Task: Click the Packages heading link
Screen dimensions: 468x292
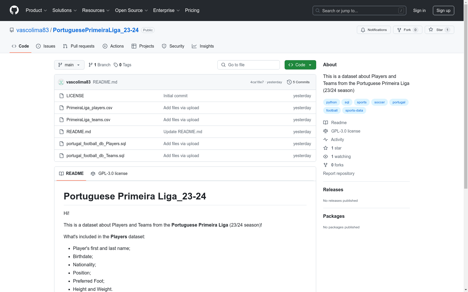Action: [334, 216]
